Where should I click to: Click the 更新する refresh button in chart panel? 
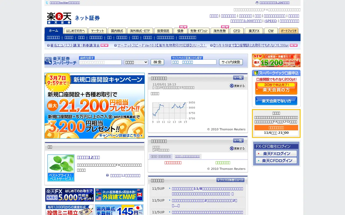[x=237, y=86]
